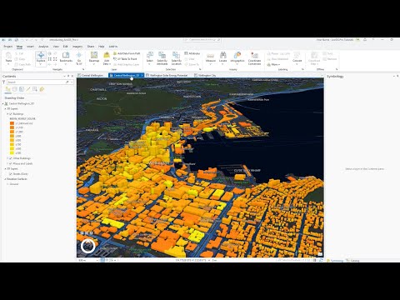Click the darkest orange legend swatch
The height and width of the screenshot is (300, 400).
(12, 123)
